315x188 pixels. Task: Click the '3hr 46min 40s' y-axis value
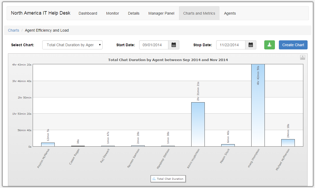click(x=22, y=81)
